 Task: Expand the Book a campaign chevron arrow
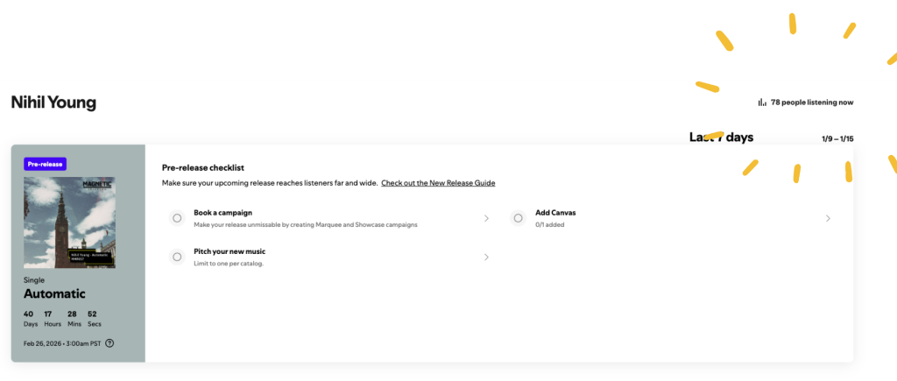pos(486,218)
